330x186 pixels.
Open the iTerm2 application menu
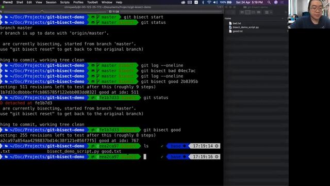[x=8, y=2]
